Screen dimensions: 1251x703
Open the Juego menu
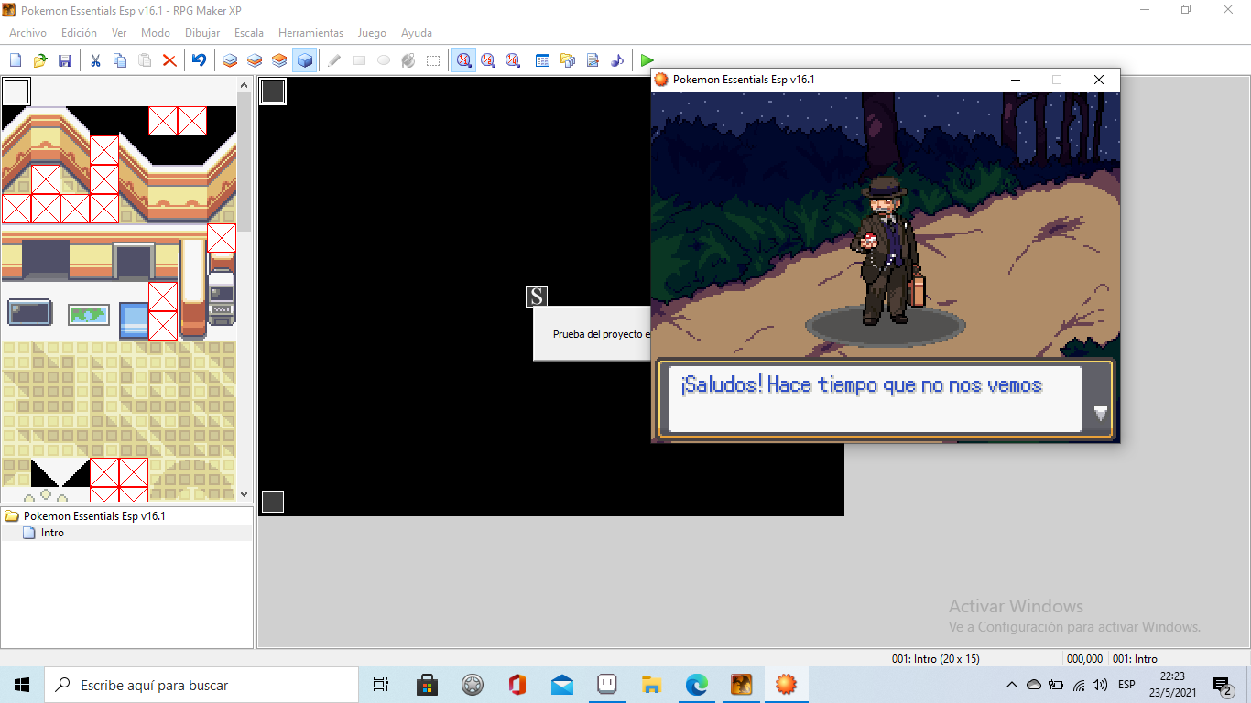[371, 33]
